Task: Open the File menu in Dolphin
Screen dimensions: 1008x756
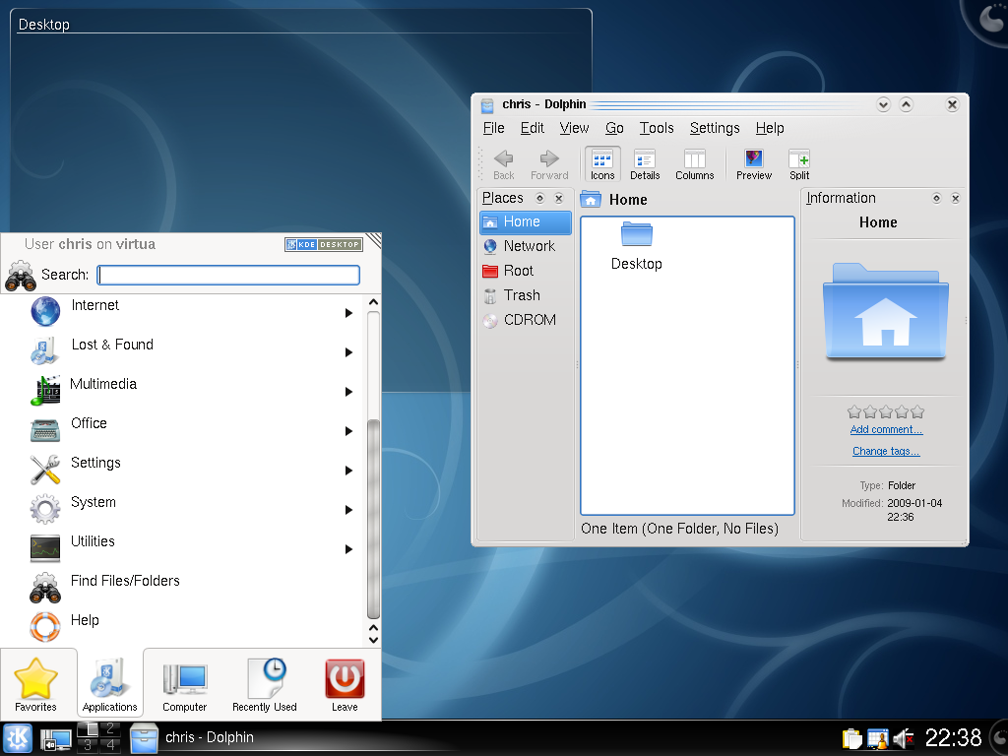Action: coord(494,128)
